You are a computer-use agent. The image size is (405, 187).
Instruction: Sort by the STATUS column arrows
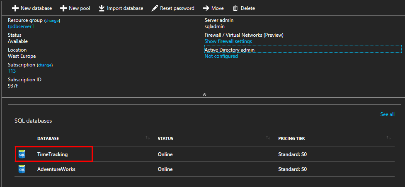tap(268, 138)
